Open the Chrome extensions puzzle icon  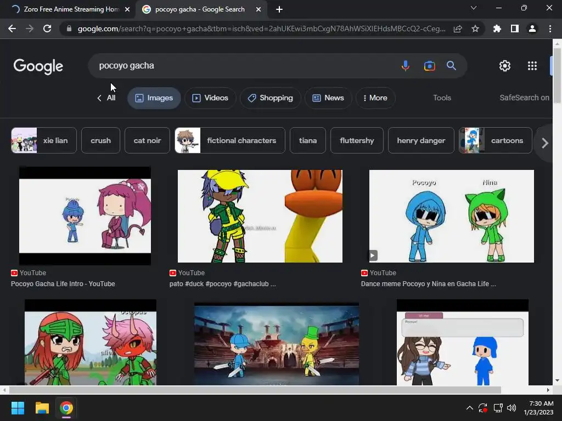click(497, 29)
